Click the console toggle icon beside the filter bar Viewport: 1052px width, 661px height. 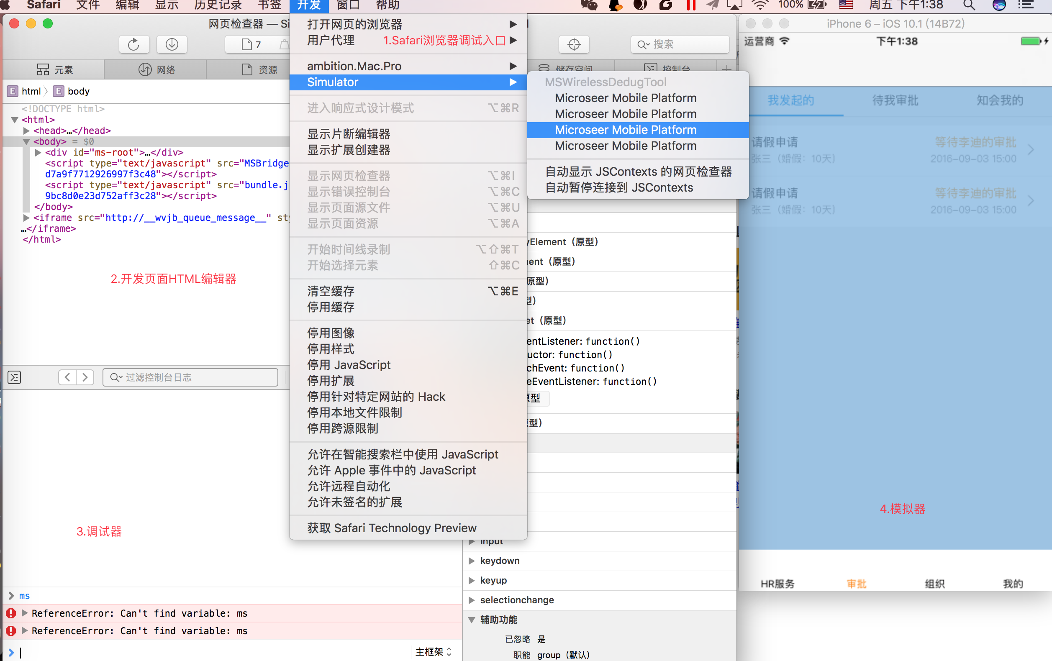pyautogui.click(x=14, y=377)
